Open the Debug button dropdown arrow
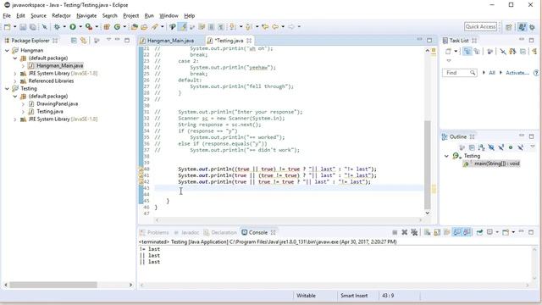The image size is (542, 305). point(64,26)
